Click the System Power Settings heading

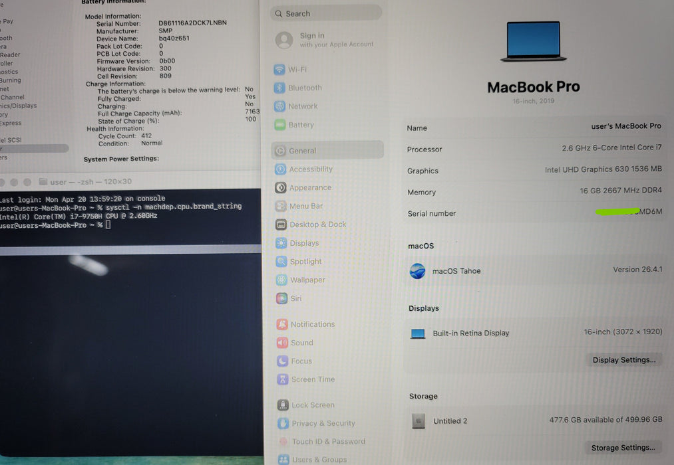click(121, 159)
